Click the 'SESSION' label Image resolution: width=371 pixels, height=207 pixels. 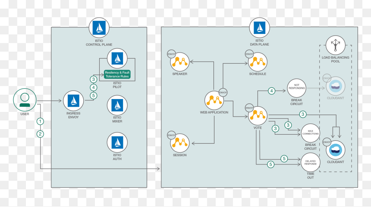[x=180, y=155]
